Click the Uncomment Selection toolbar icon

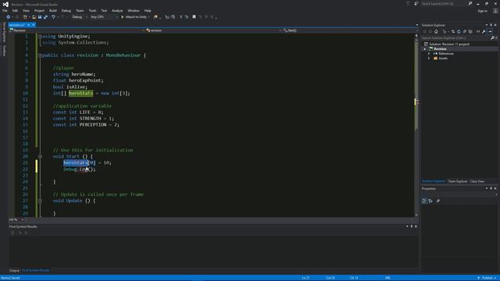pos(187,17)
